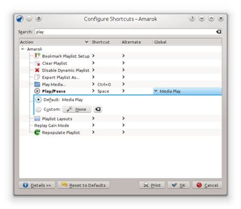
Task: Click the Cancel button
Action: (x=207, y=185)
